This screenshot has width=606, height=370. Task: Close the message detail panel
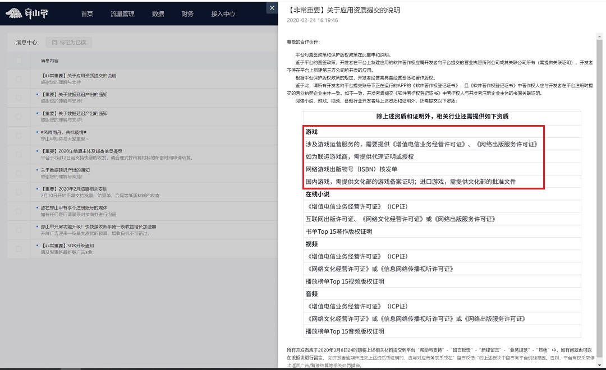pyautogui.click(x=272, y=8)
